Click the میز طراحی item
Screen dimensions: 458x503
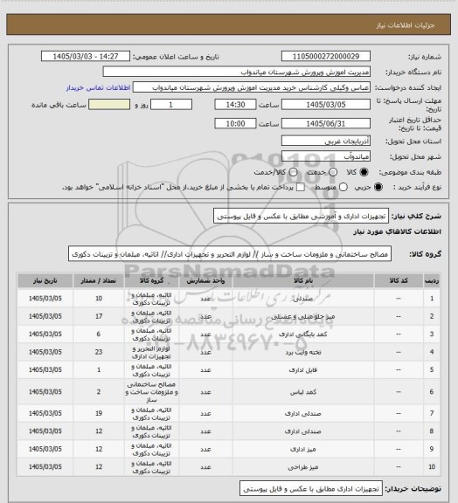point(303,467)
